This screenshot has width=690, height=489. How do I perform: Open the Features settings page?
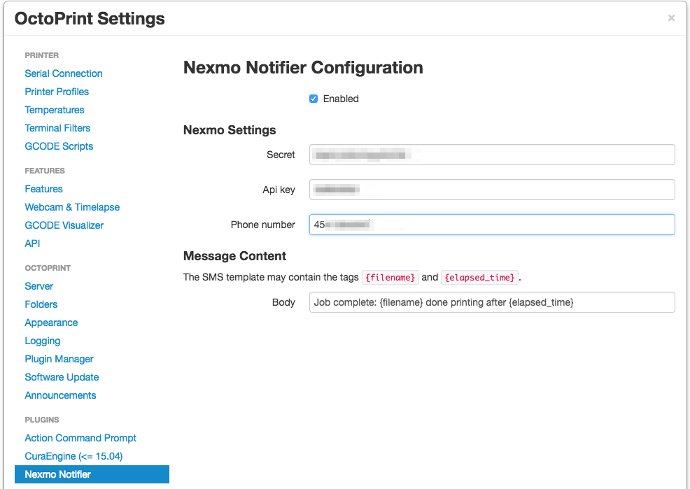point(43,189)
